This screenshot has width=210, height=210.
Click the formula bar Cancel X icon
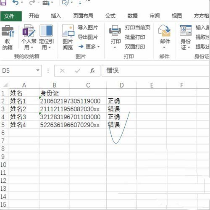pyautogui.click(x=62, y=71)
